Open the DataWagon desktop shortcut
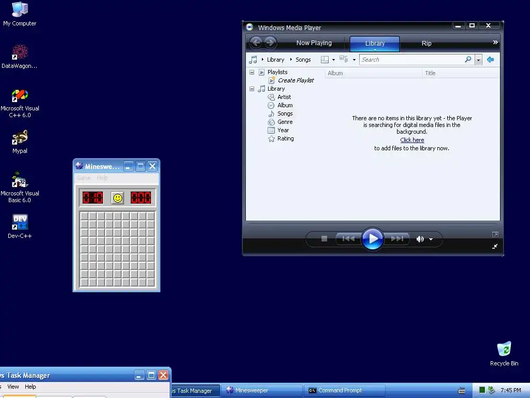 coord(20,56)
